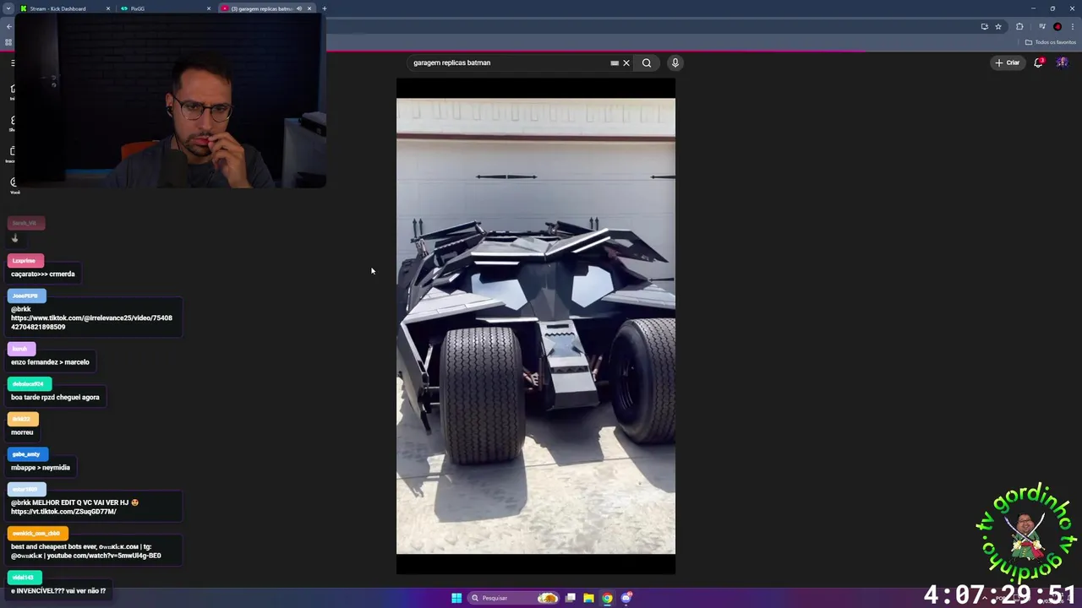Mute the tab via its speaker icon
This screenshot has height=608, width=1082.
(x=298, y=8)
